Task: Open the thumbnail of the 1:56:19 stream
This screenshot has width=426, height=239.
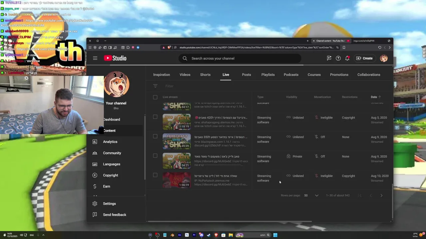Action: tap(177, 180)
